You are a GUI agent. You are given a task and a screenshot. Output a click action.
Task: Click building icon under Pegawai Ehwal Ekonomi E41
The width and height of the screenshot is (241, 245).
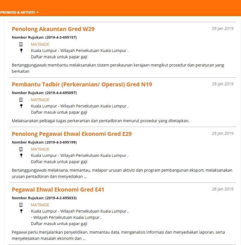point(21,205)
